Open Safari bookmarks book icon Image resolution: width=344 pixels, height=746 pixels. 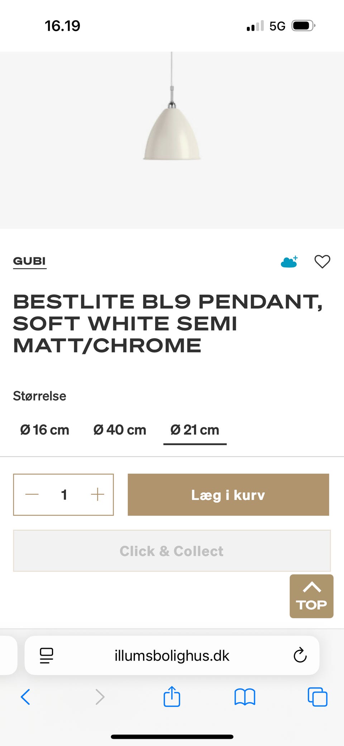click(x=245, y=697)
